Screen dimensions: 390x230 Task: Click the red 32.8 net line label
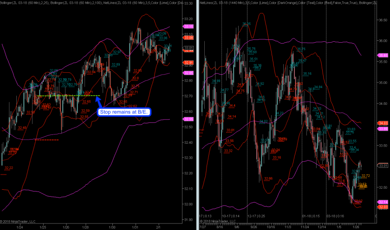[x=136, y=78]
